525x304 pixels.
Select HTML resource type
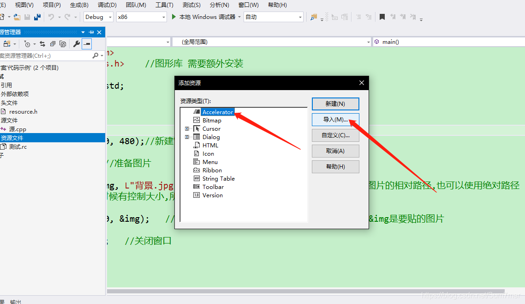pyautogui.click(x=210, y=145)
